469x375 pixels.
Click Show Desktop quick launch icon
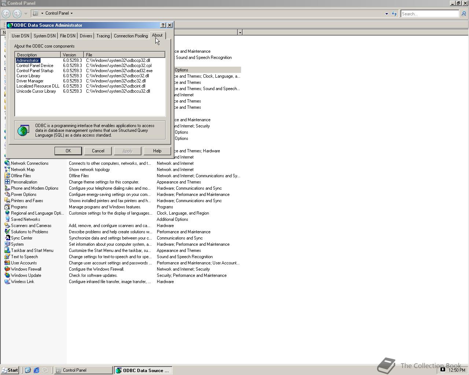coord(27,370)
